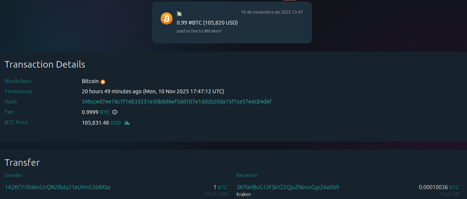Click the receiver's 0.00010036 BTC amount

(x=439, y=187)
